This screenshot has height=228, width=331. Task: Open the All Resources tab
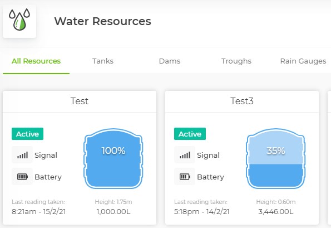click(x=36, y=61)
